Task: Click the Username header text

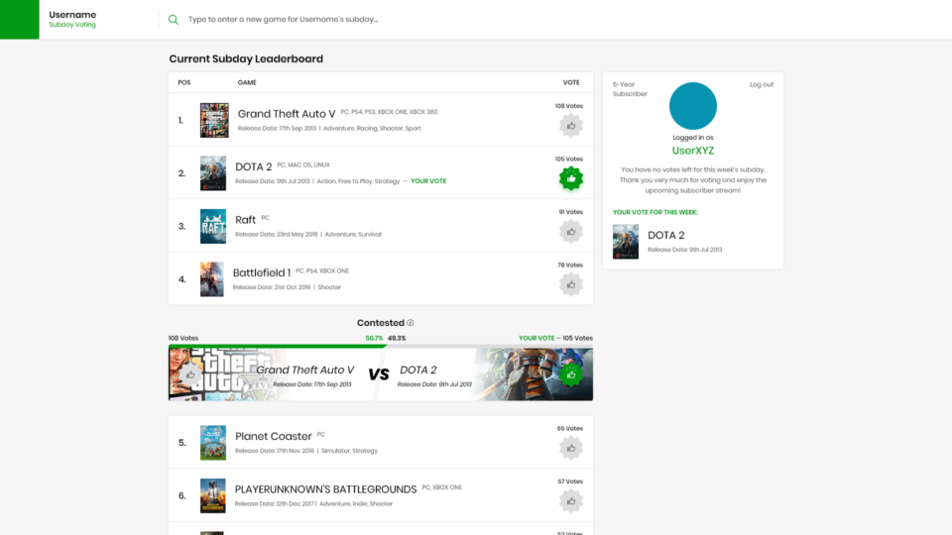Action: (72, 15)
